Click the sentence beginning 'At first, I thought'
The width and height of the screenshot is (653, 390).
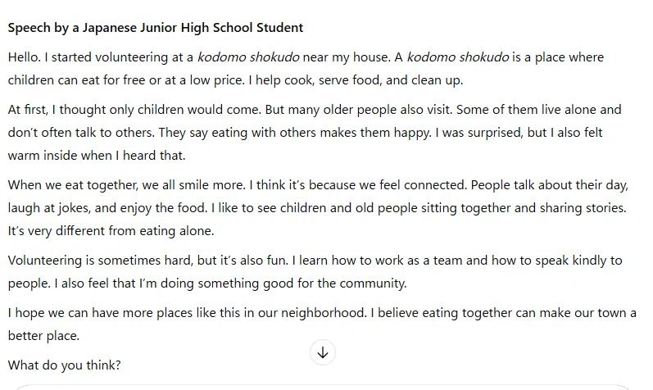(x=134, y=110)
